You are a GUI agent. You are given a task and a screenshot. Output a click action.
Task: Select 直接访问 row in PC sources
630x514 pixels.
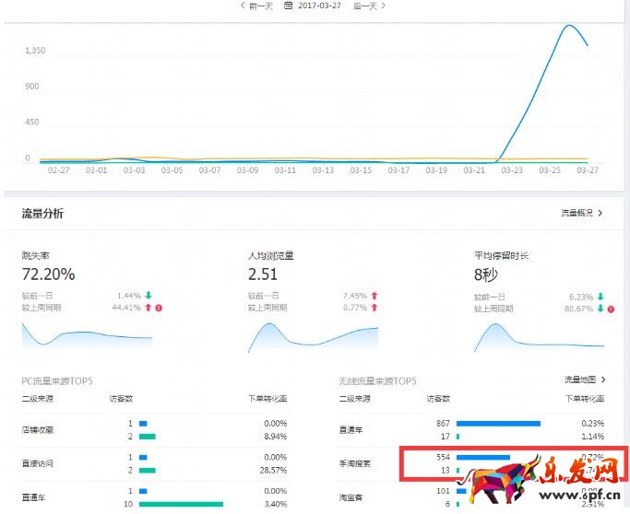click(x=38, y=463)
